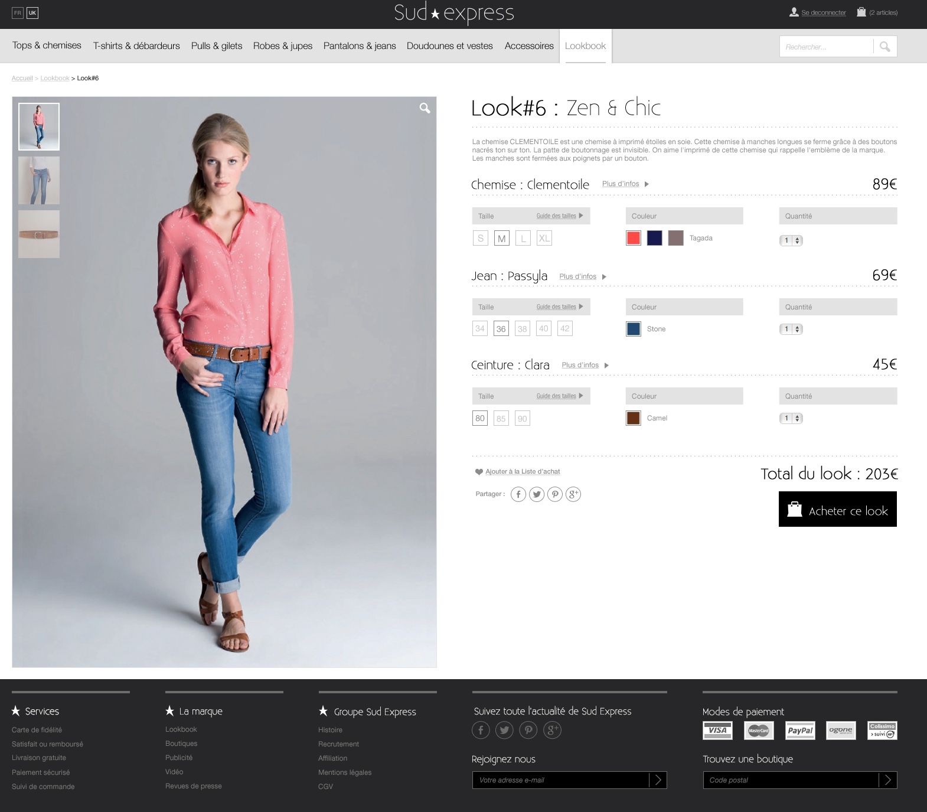Click the PayPal payment logo
Screen dimensions: 927x812
click(x=800, y=731)
